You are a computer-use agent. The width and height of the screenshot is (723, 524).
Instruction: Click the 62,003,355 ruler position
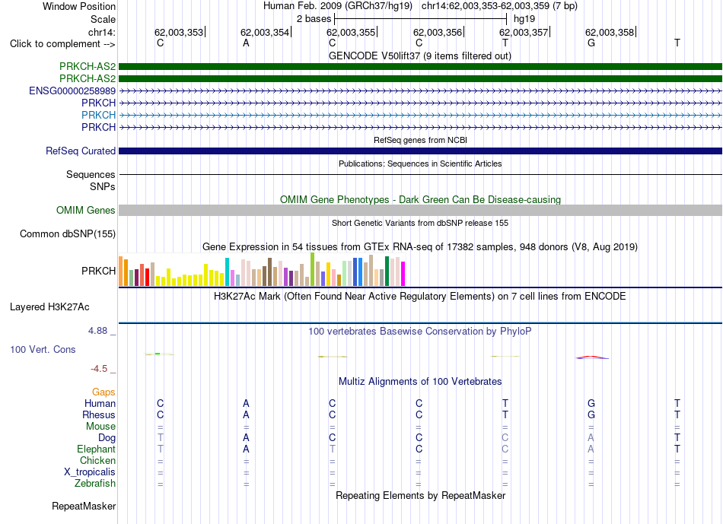coord(351,32)
